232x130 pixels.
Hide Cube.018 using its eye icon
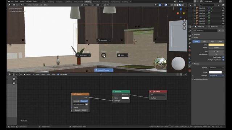[x=223, y=23]
